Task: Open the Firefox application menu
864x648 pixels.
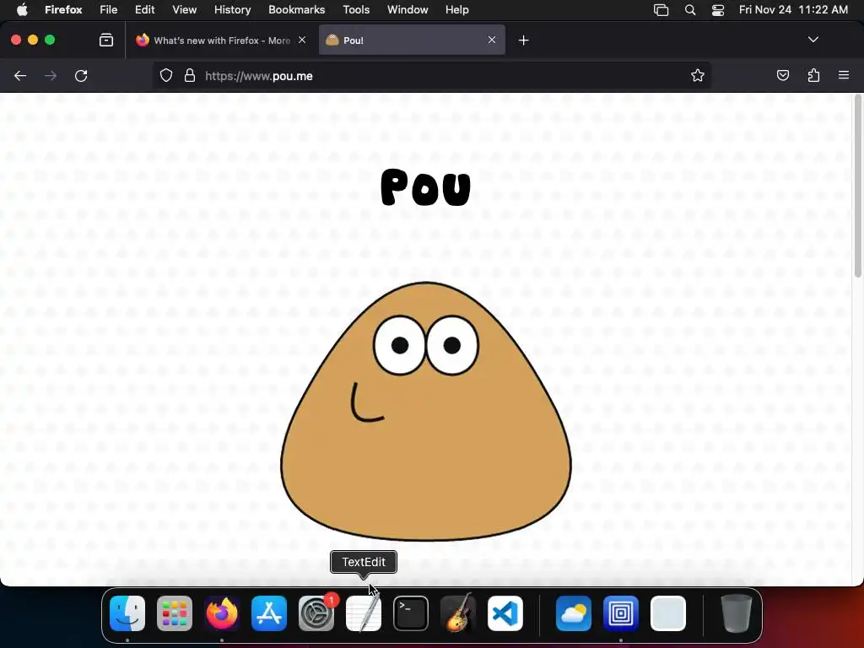Action: click(844, 75)
